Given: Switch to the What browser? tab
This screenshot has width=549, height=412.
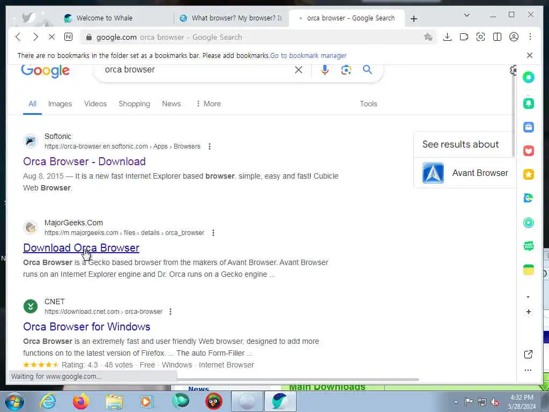Looking at the screenshot, I should [231, 18].
